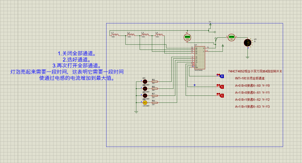Select the lit yellow LED D8
302x163 pixels.
[x=145, y=103]
